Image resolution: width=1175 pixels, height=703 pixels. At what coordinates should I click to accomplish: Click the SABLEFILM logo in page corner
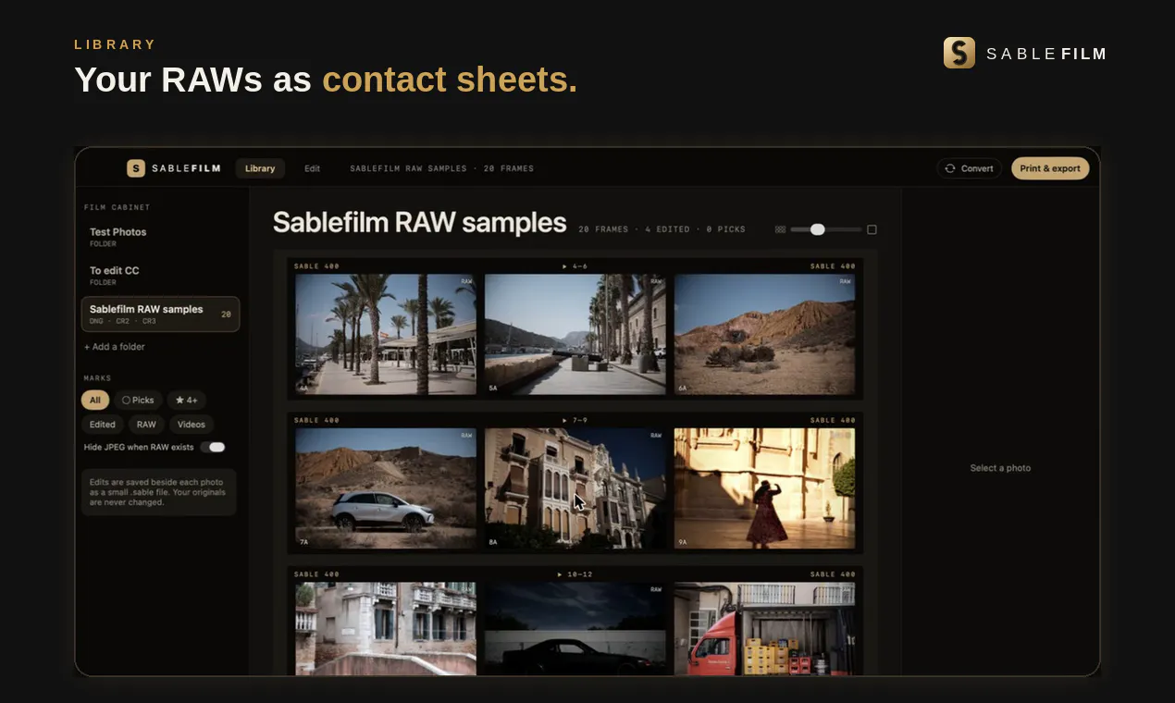[x=1025, y=54]
